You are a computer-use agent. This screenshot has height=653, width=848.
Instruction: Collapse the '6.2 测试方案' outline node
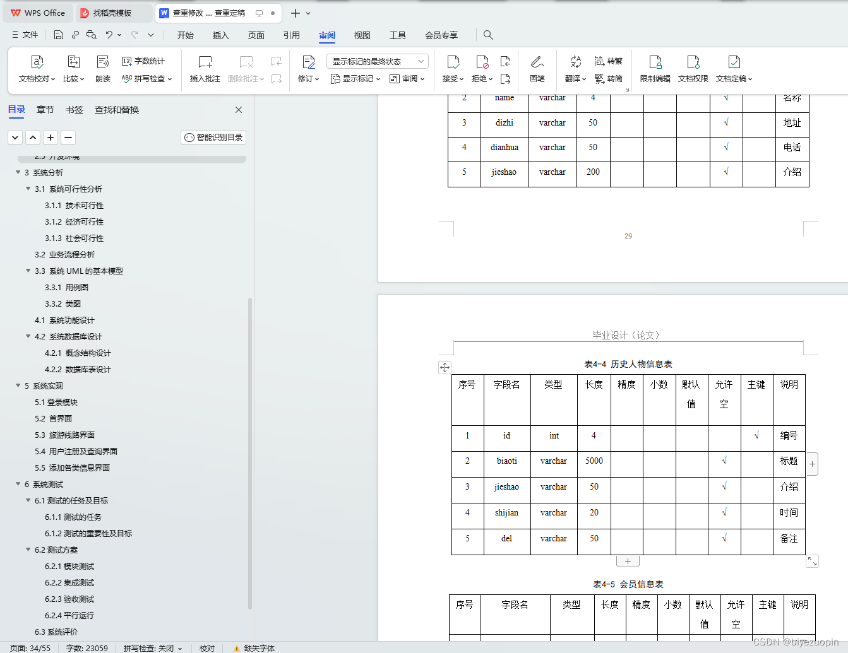tap(28, 550)
